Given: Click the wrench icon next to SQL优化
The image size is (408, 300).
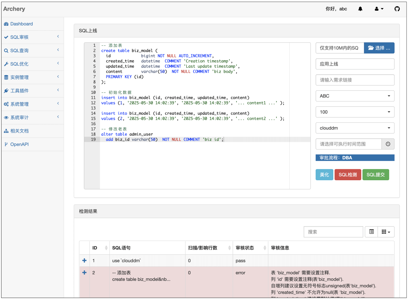Looking at the screenshot, I should pos(6,64).
